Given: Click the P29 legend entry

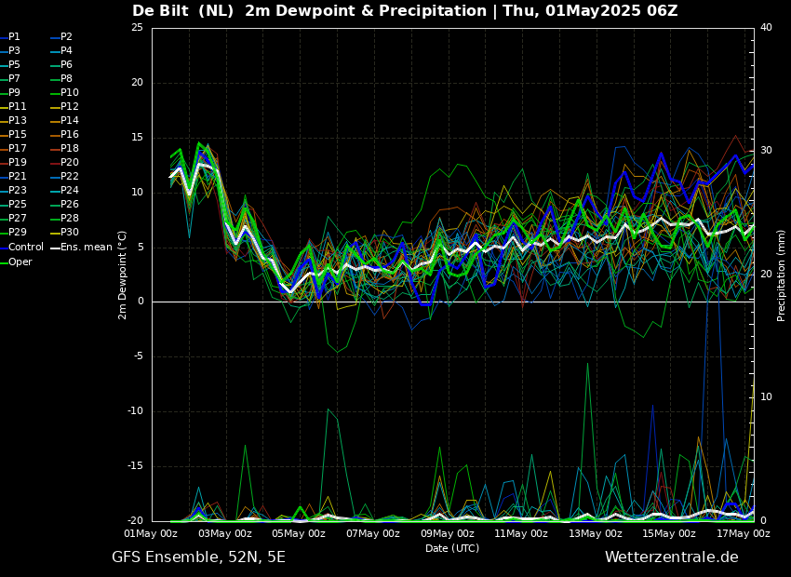Looking at the screenshot, I should tap(13, 232).
